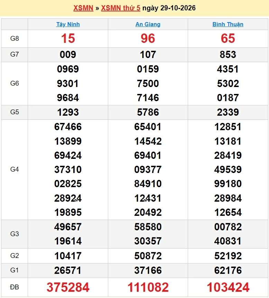Open the XSMN thứ 5 link

pos(121,8)
